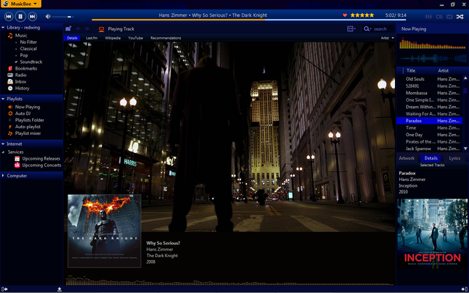Select the Classical filter

point(29,49)
